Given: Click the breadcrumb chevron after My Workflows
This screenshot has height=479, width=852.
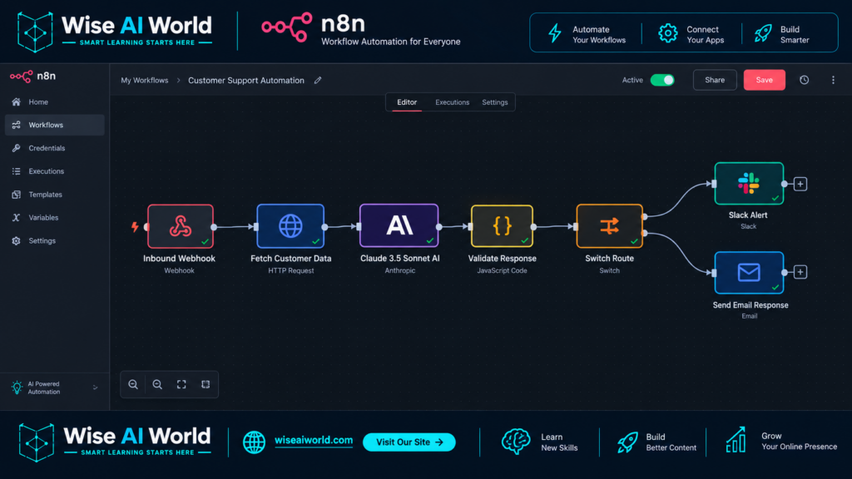Looking at the screenshot, I should point(178,81).
